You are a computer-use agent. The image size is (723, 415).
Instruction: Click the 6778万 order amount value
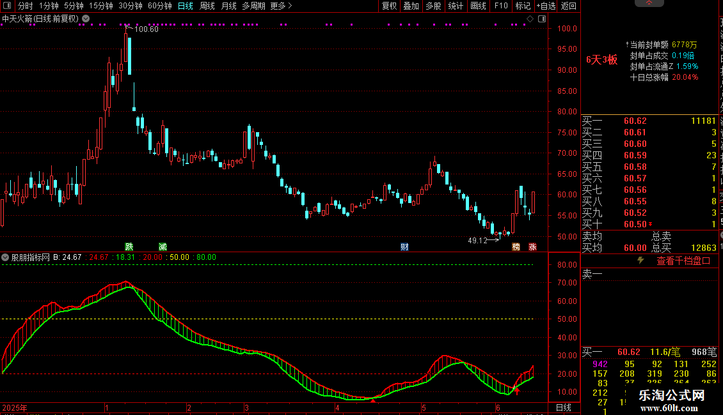[684, 45]
